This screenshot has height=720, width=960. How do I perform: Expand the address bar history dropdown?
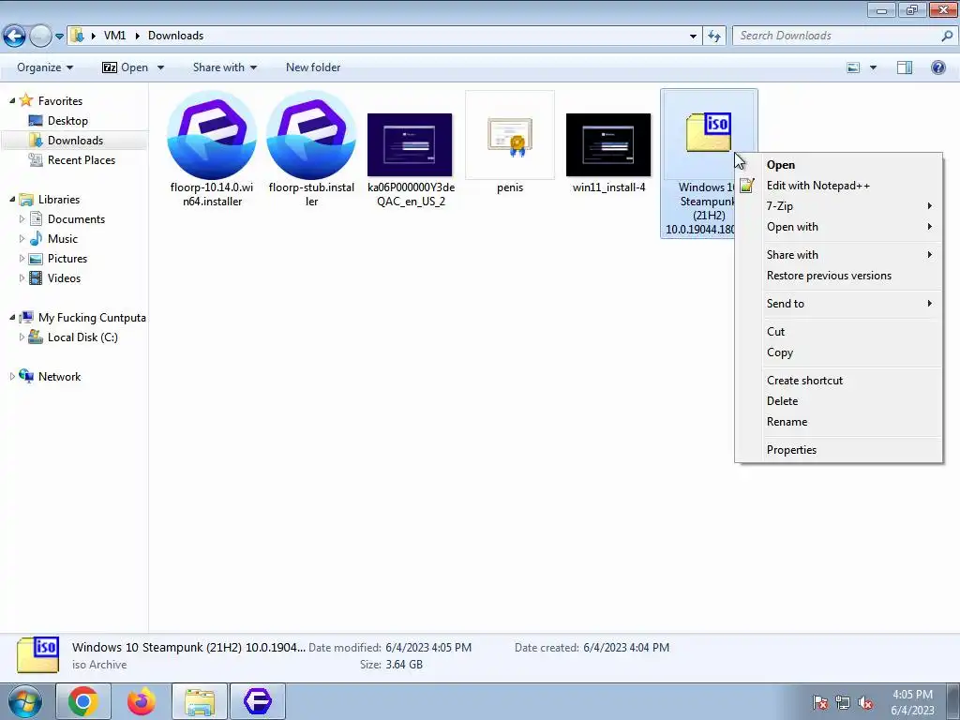click(x=693, y=36)
